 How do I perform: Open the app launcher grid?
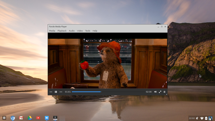4,118
